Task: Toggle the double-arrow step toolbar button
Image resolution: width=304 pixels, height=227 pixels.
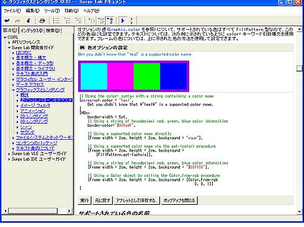Action: click(x=132, y=20)
